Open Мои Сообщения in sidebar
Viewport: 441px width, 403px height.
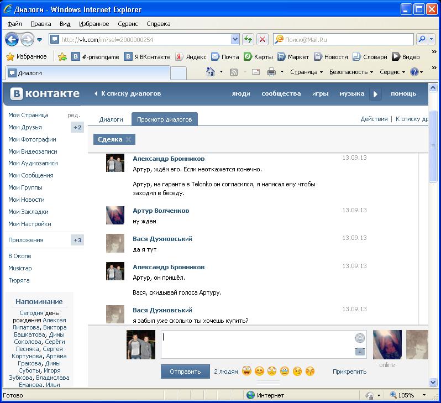(x=30, y=175)
